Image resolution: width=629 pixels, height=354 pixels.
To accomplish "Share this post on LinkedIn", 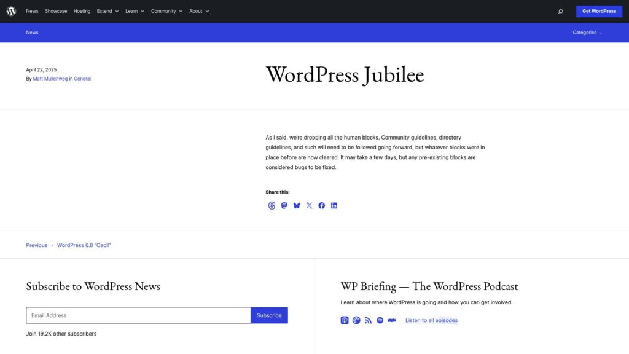I will click(334, 205).
